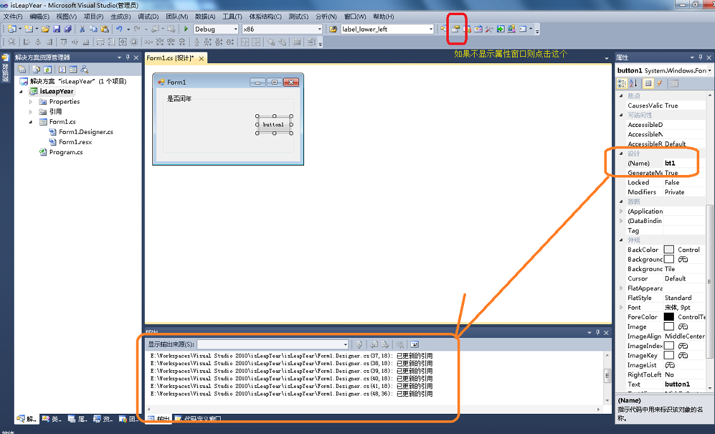Collapse the Form1.cs tree node
This screenshot has width=715, height=434.
(x=30, y=122)
